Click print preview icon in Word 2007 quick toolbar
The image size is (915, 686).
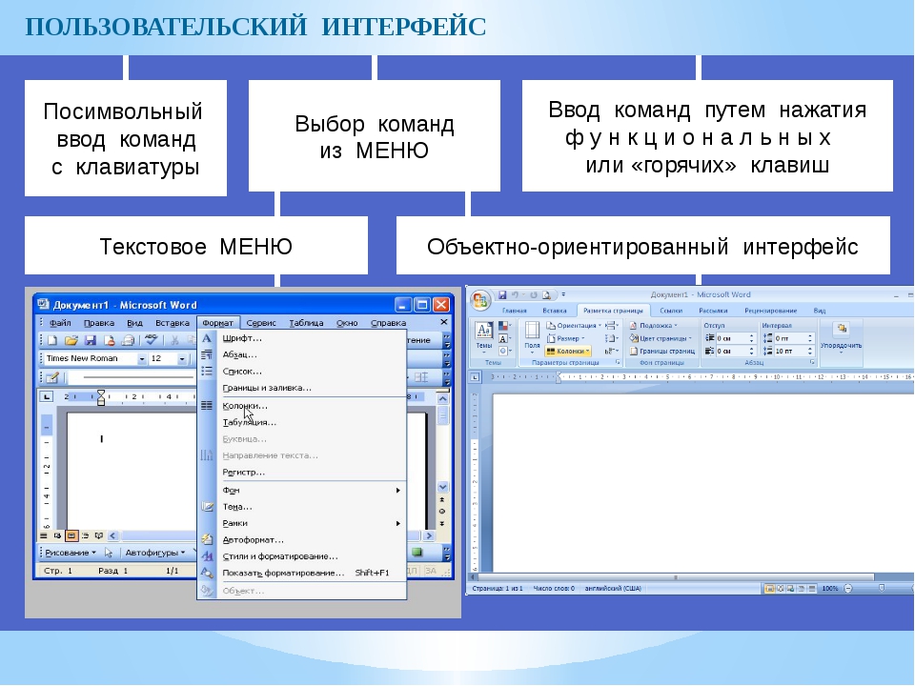tap(546, 295)
